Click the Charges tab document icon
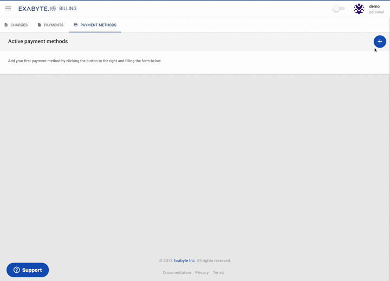This screenshot has width=390, height=281. (x=6, y=25)
